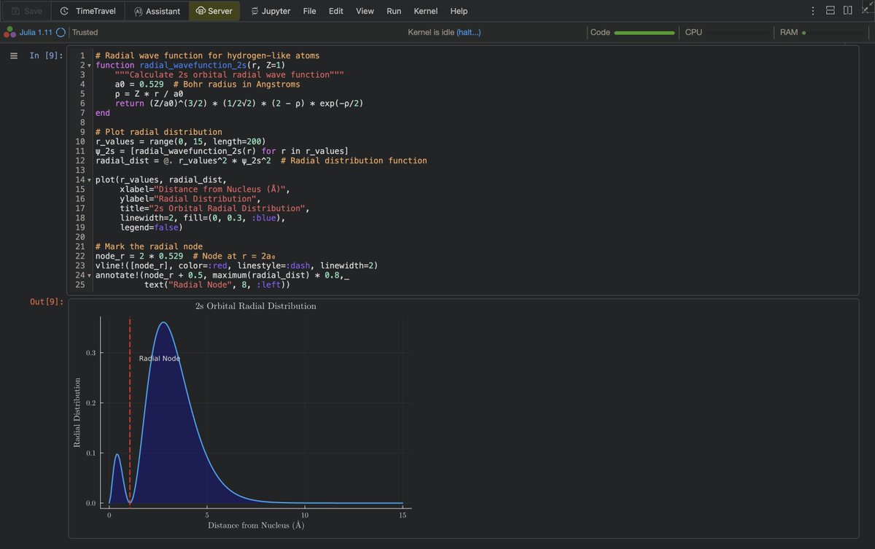Open the File menu
The image size is (875, 549).
point(309,11)
